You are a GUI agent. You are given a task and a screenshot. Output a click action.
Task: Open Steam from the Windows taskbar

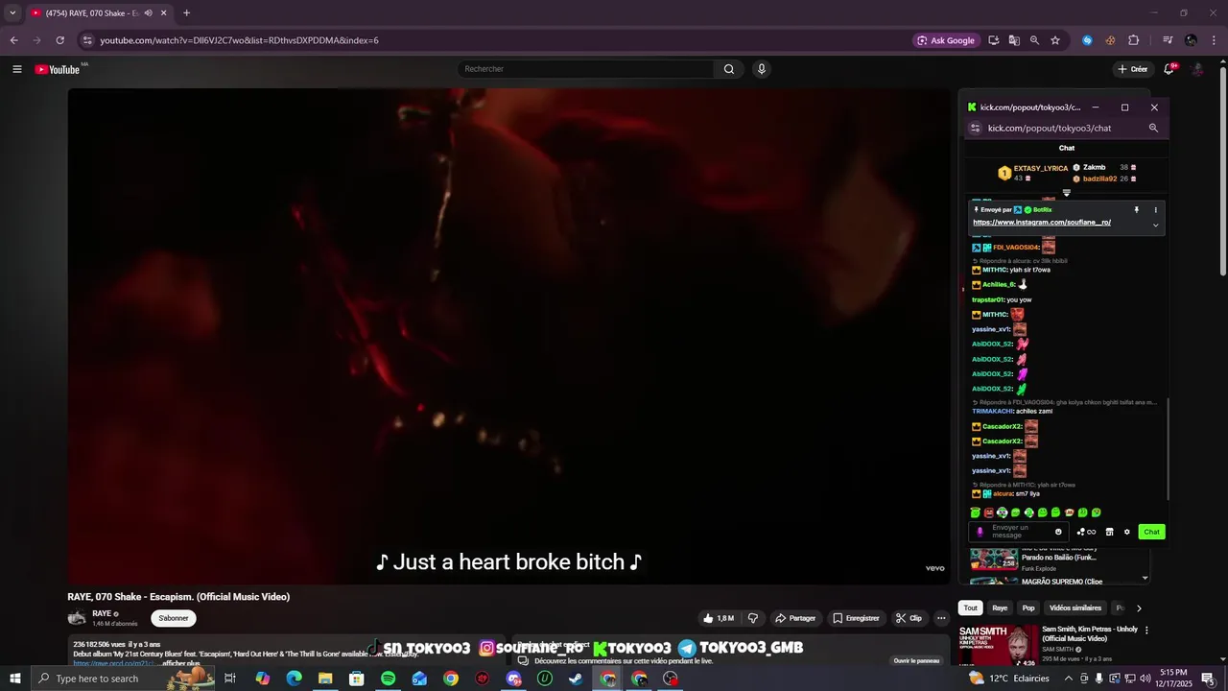(576, 679)
